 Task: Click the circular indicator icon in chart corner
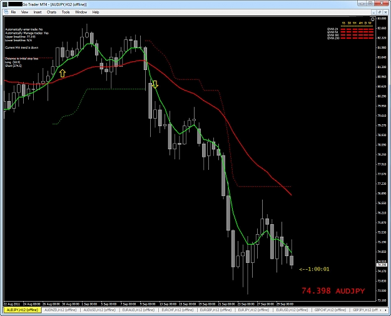(x=373, y=19)
